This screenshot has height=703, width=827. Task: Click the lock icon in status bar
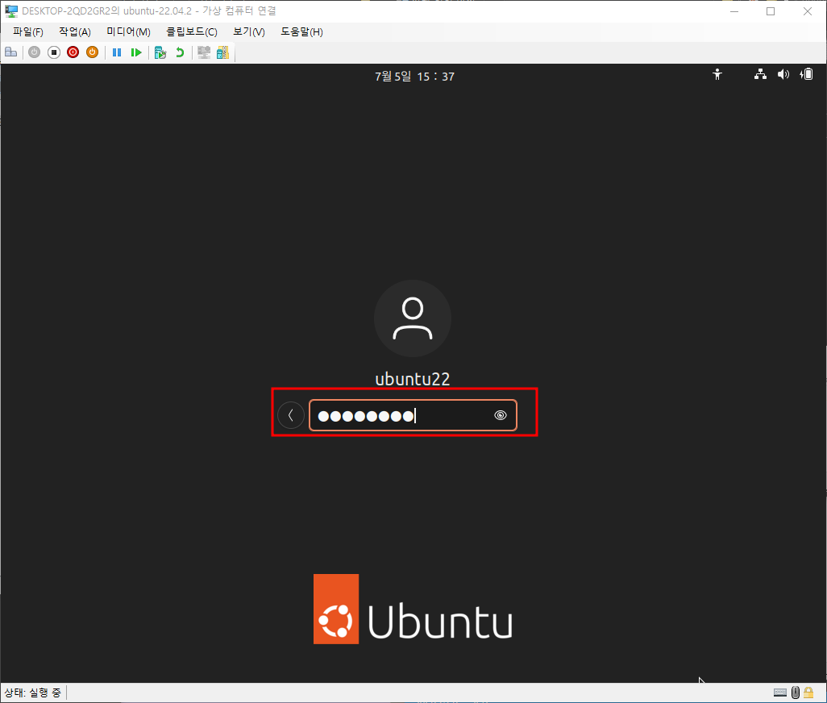click(x=808, y=693)
